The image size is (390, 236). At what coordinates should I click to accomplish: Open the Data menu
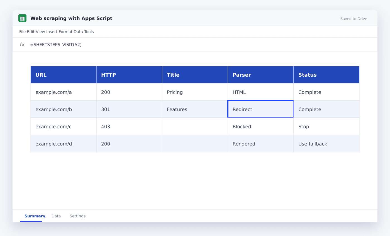78,32
